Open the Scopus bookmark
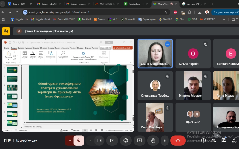This screenshot has height=149, width=239. coord(99,19)
